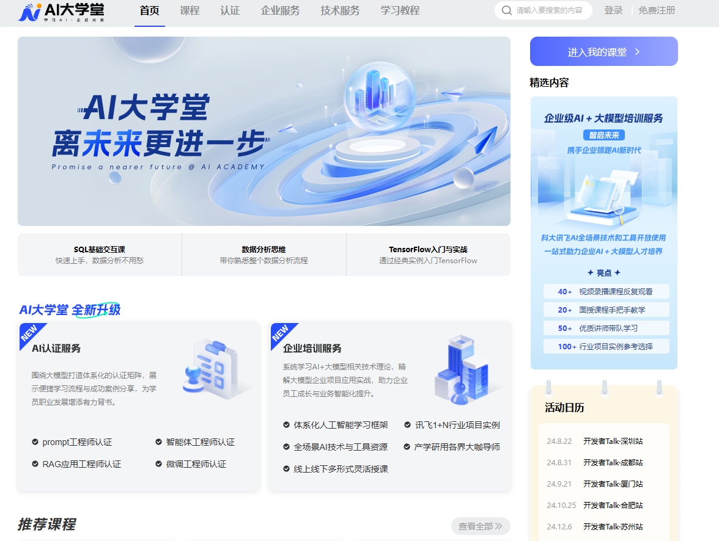The height and width of the screenshot is (541, 719).
Task: Click check icon beside RAG应用工程师认证
Action: (35, 464)
